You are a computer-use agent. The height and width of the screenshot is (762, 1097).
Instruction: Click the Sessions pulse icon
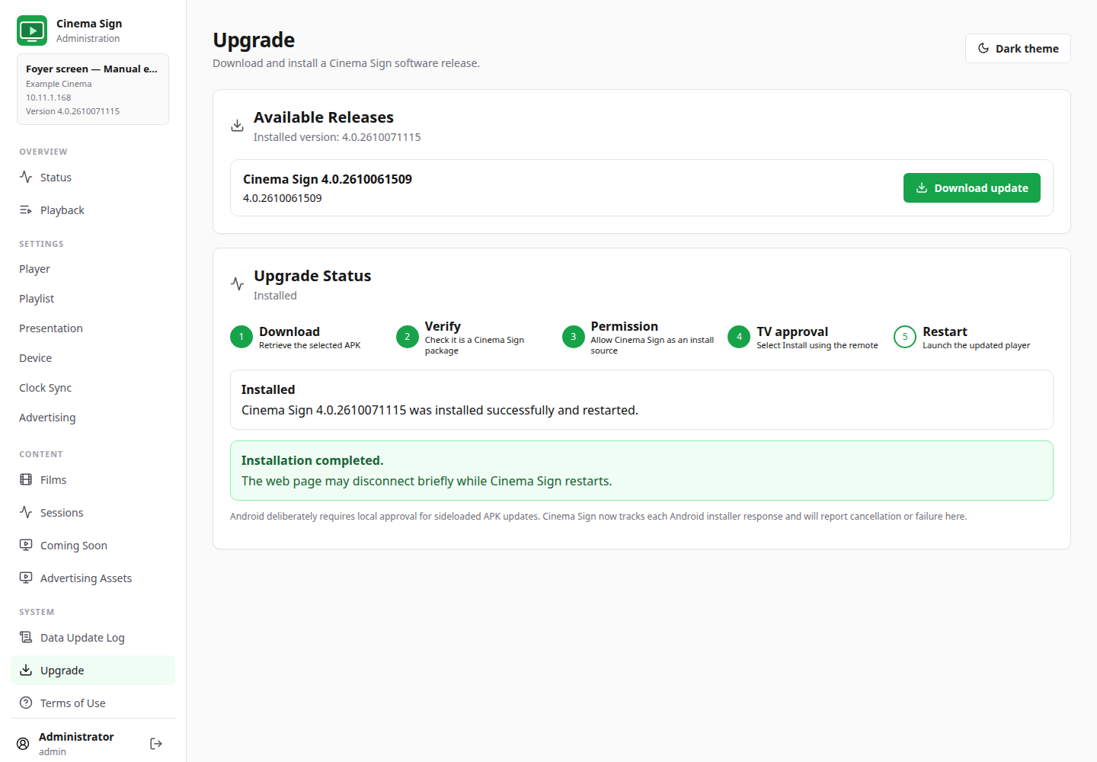coord(26,512)
